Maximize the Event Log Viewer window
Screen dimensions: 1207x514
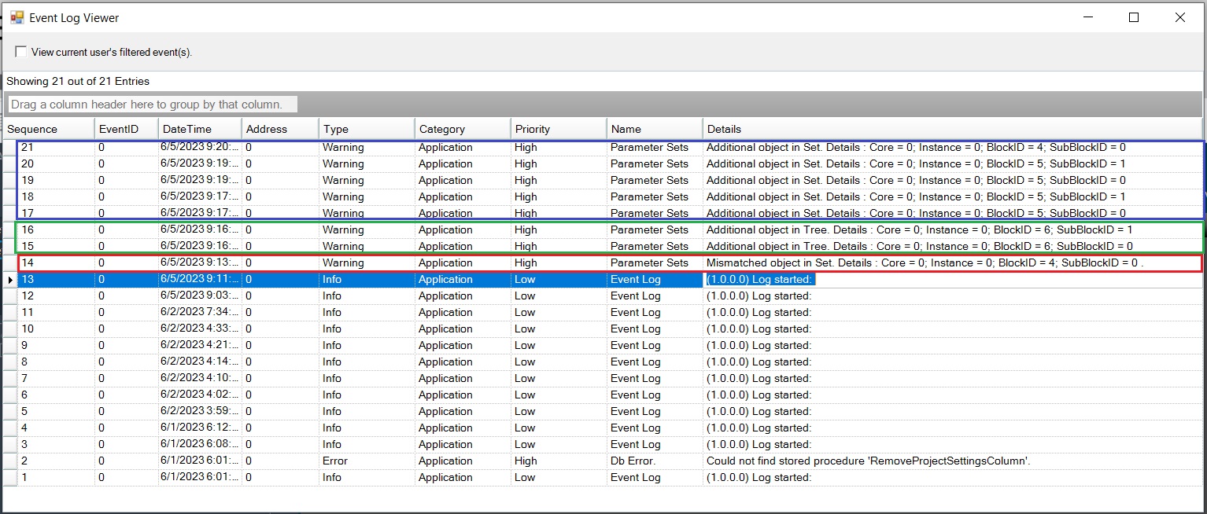pyautogui.click(x=1134, y=17)
